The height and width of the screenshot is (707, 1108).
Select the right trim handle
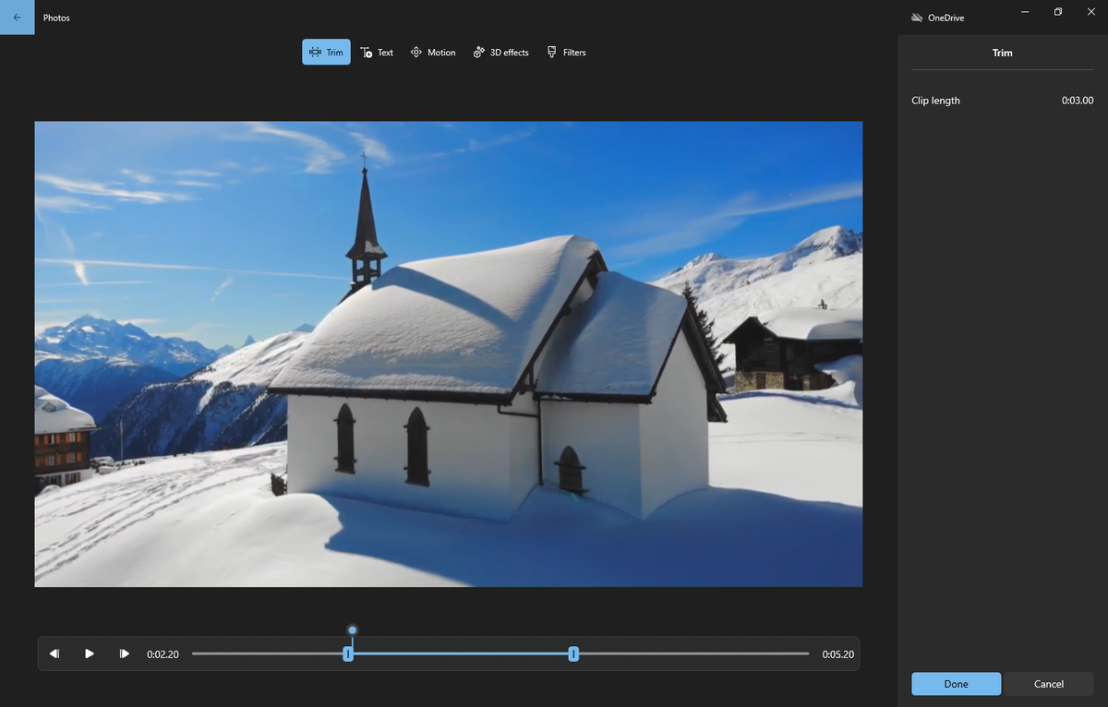coord(573,653)
